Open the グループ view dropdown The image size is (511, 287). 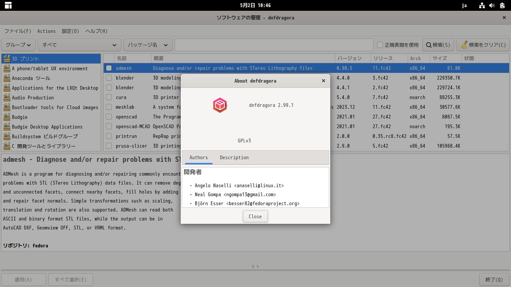click(18, 45)
